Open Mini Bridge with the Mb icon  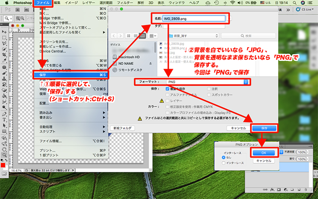point(26,10)
